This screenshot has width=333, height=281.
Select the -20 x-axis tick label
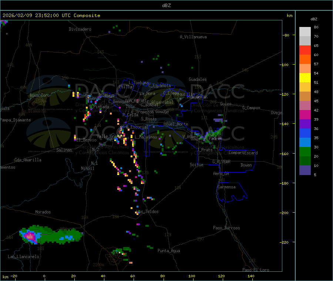point(14,276)
